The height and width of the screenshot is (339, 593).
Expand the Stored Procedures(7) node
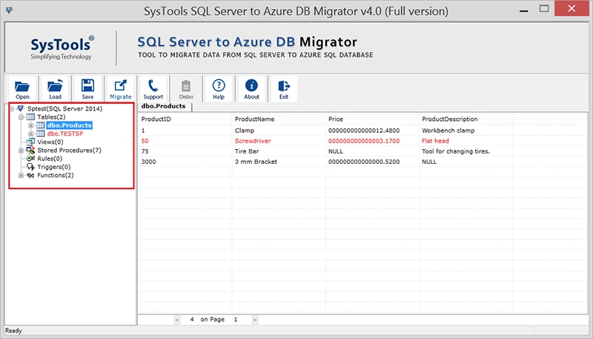coord(21,151)
